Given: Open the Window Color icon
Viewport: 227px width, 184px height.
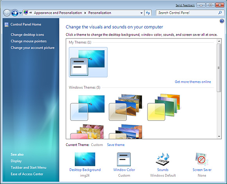Looking at the screenshot, I should tap(124, 159).
